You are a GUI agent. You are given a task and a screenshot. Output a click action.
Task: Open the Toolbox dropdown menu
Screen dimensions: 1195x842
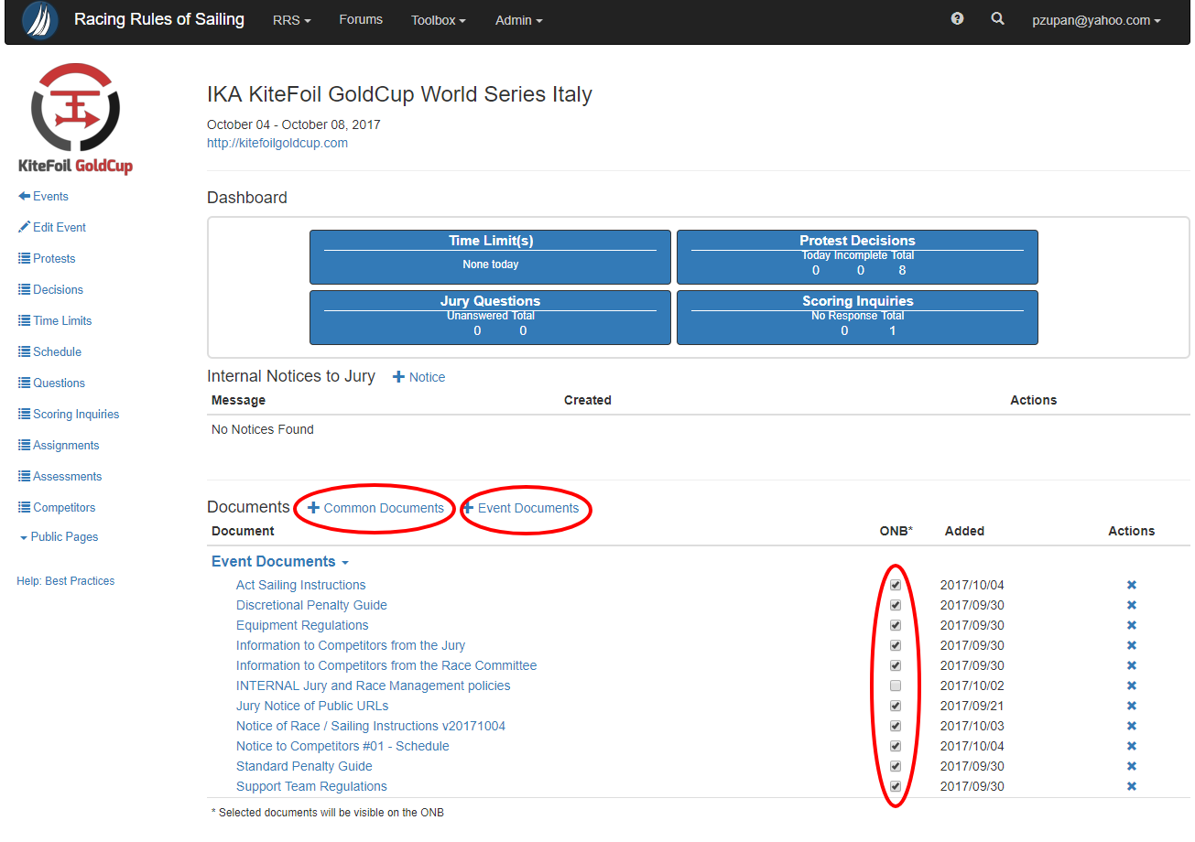(x=438, y=20)
